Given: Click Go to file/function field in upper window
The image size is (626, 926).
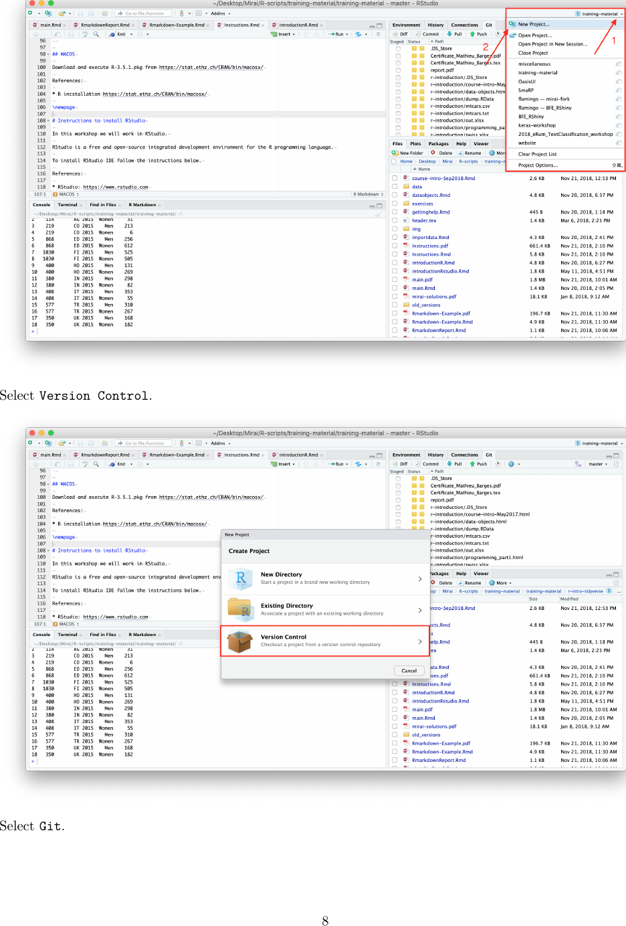Looking at the screenshot, I should [144, 13].
